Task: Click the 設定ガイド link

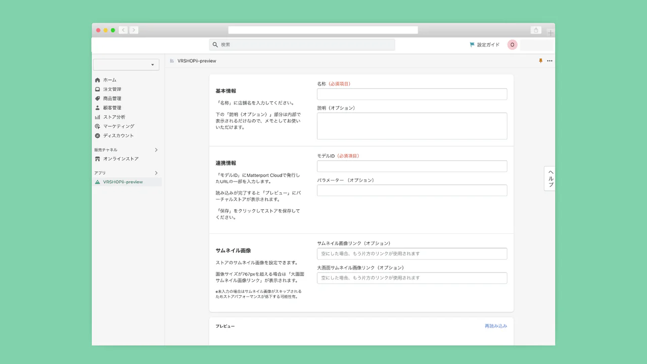Action: pyautogui.click(x=488, y=44)
